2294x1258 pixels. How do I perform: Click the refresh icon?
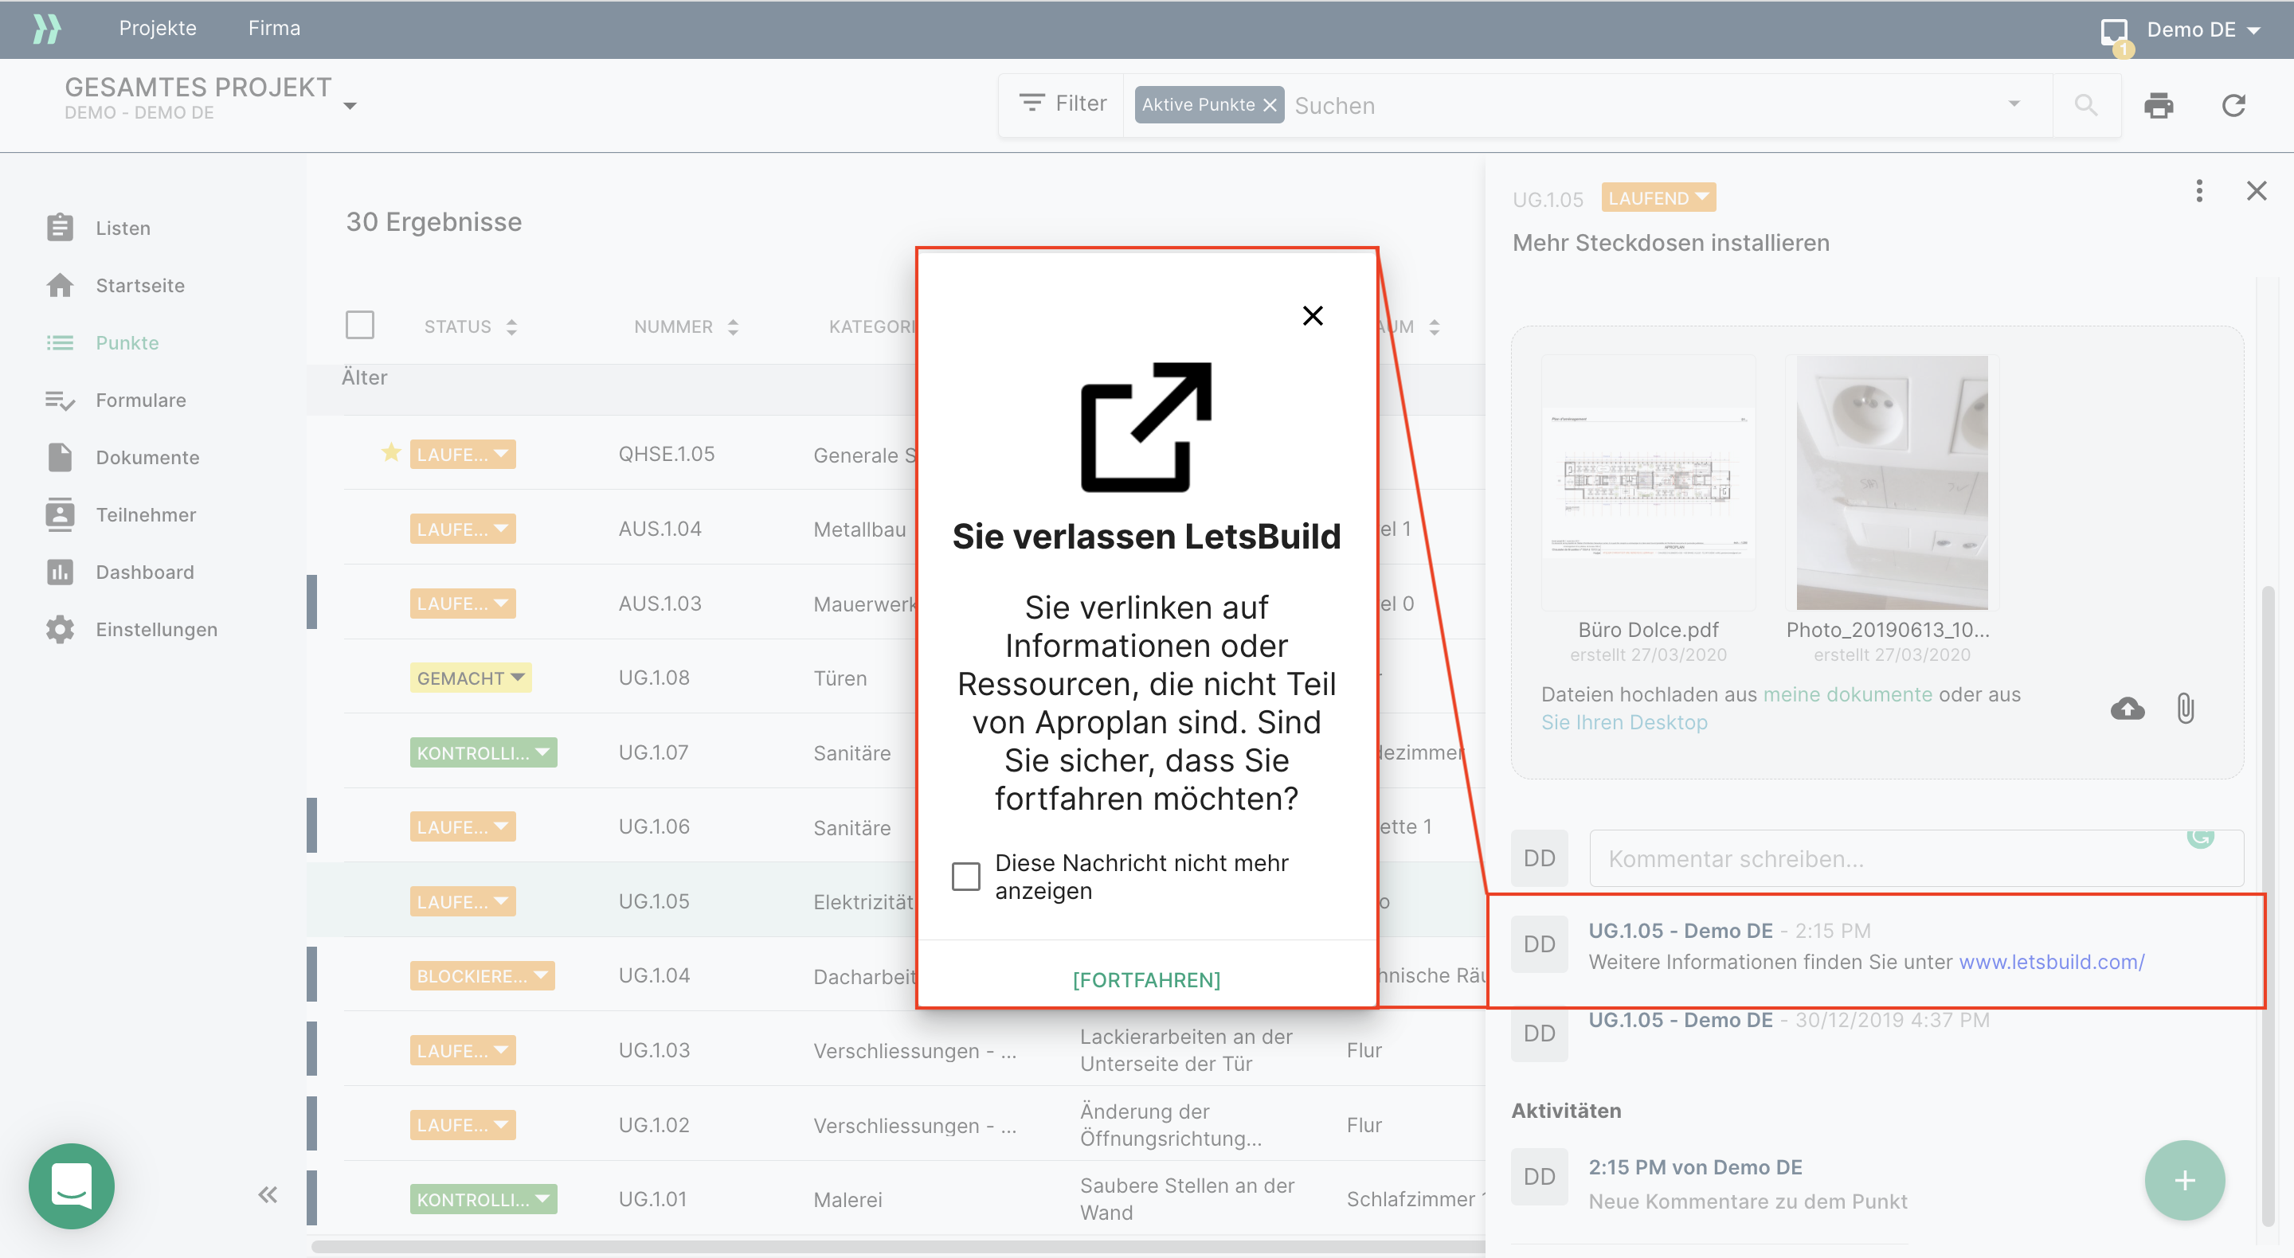click(2233, 106)
